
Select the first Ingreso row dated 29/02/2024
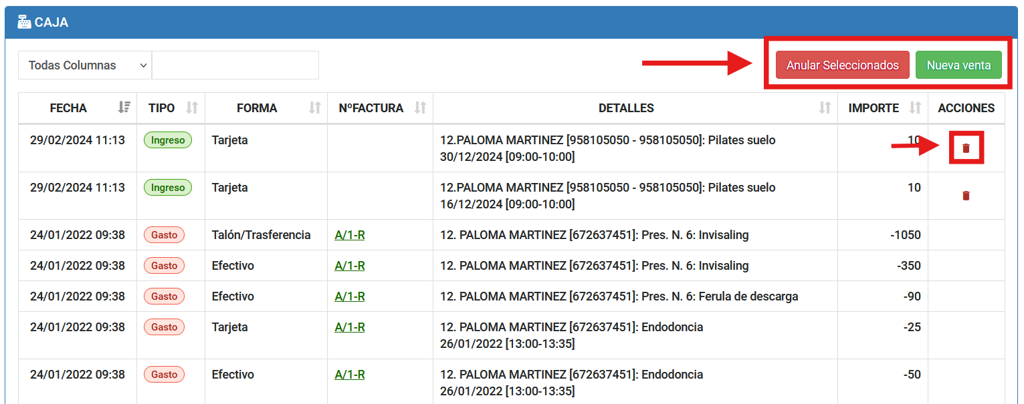click(x=77, y=141)
